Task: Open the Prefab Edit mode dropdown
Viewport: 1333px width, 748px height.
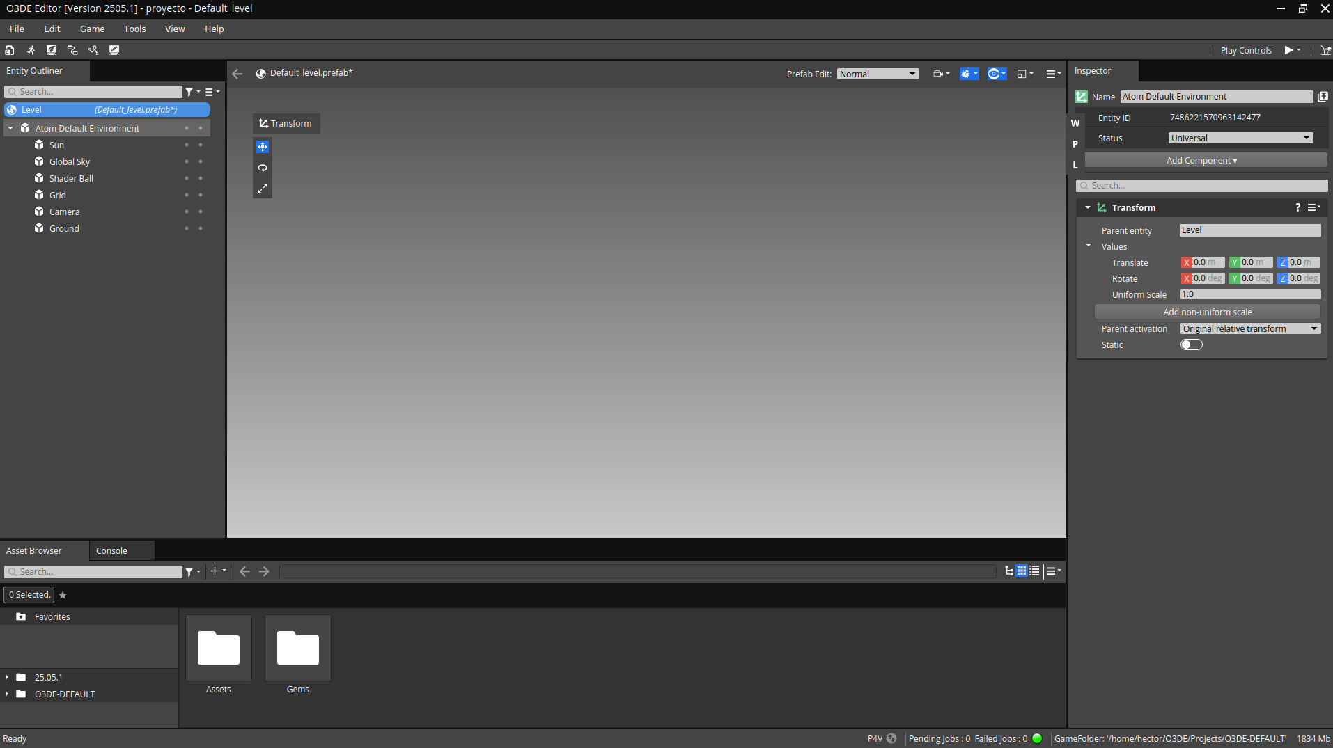Action: click(878, 74)
